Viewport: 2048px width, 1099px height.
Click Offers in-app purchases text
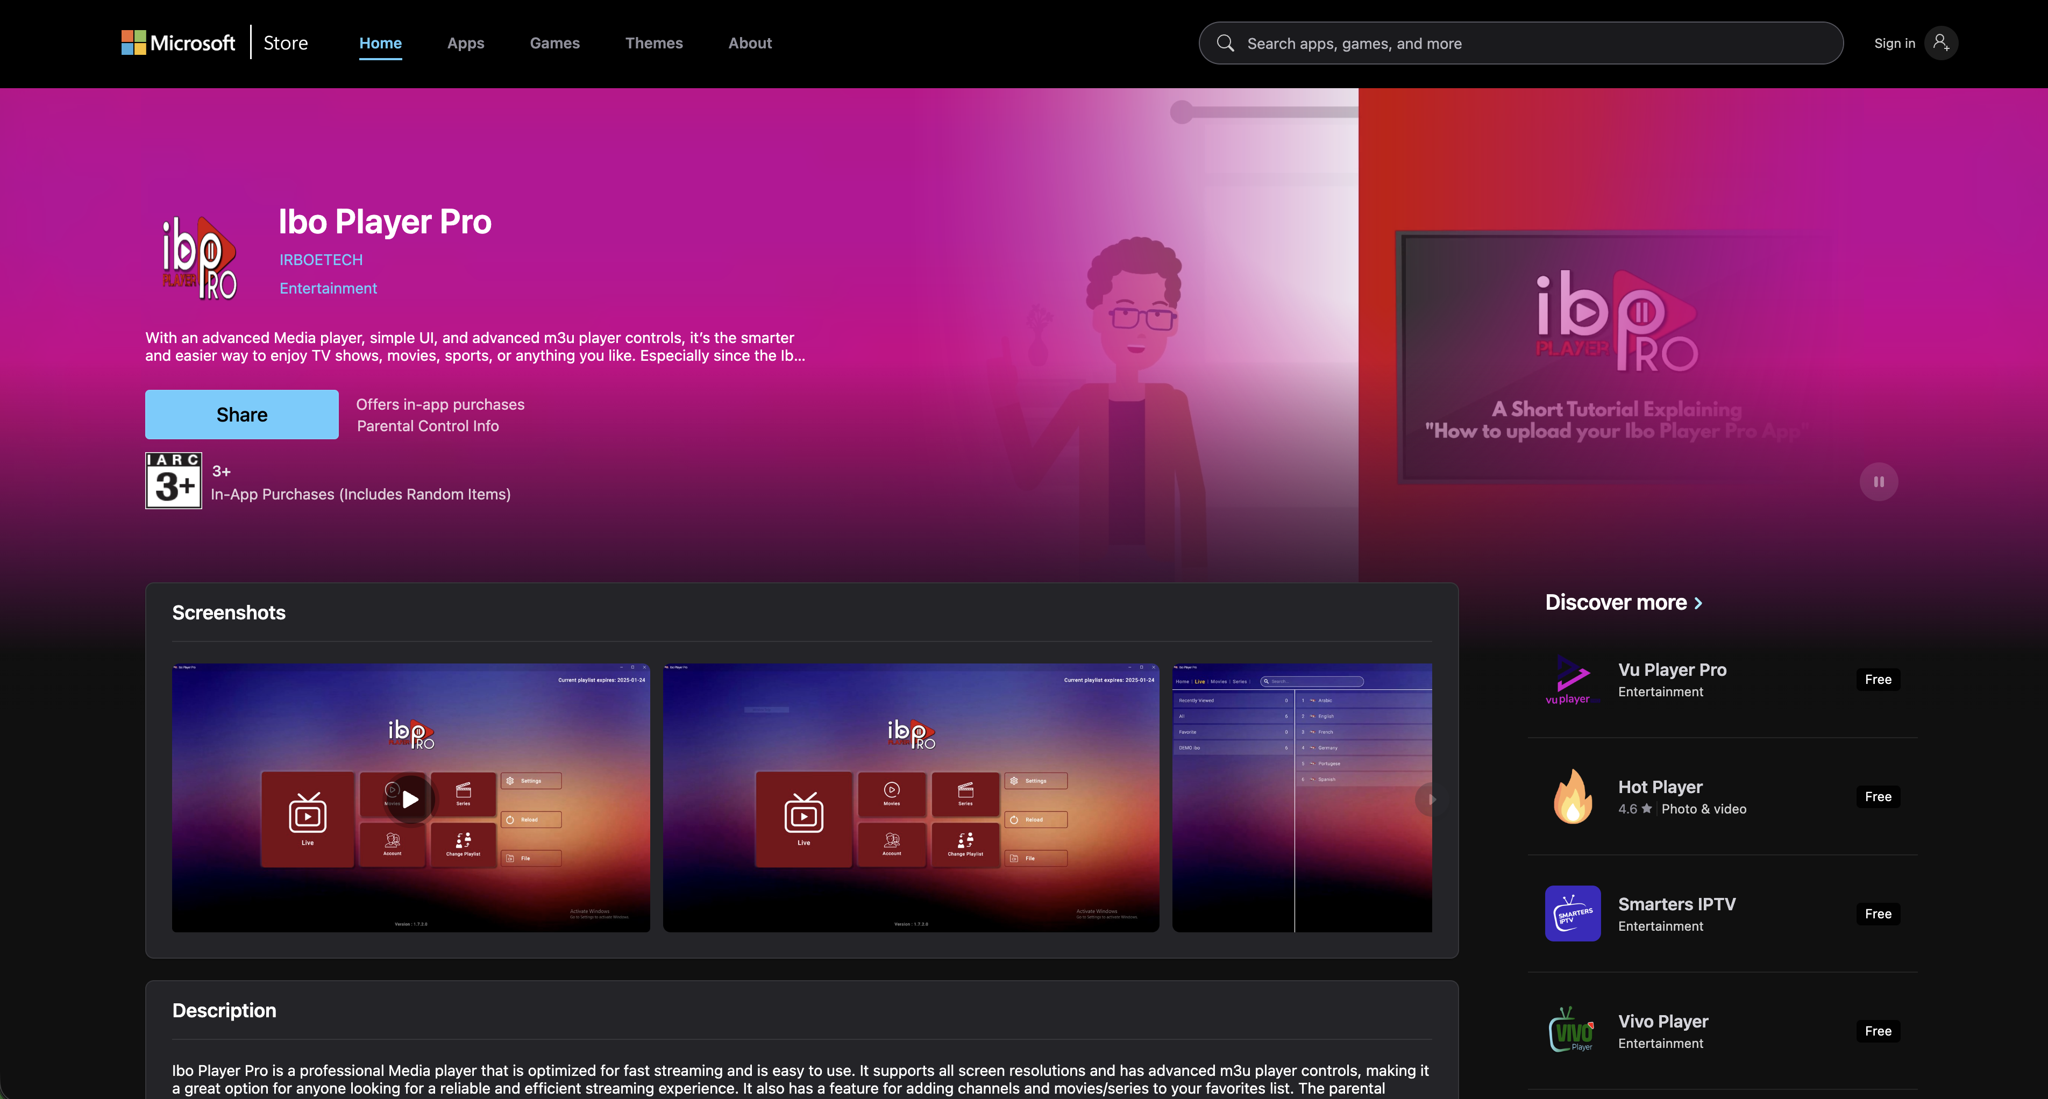[440, 404]
